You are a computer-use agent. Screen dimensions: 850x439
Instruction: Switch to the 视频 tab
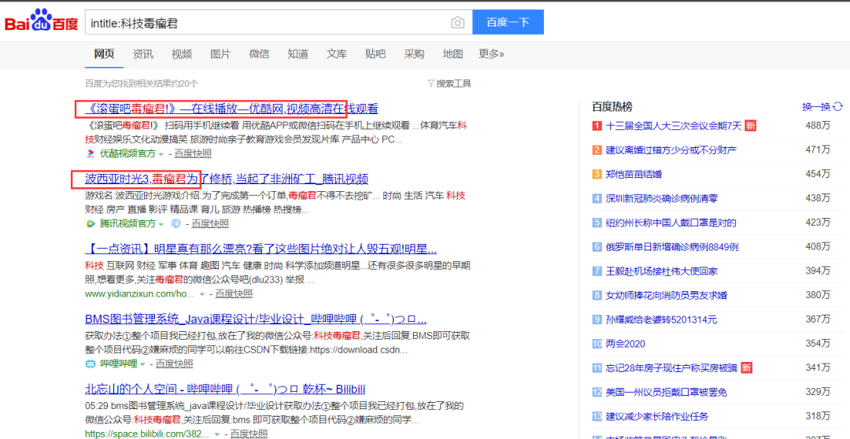coord(182,54)
